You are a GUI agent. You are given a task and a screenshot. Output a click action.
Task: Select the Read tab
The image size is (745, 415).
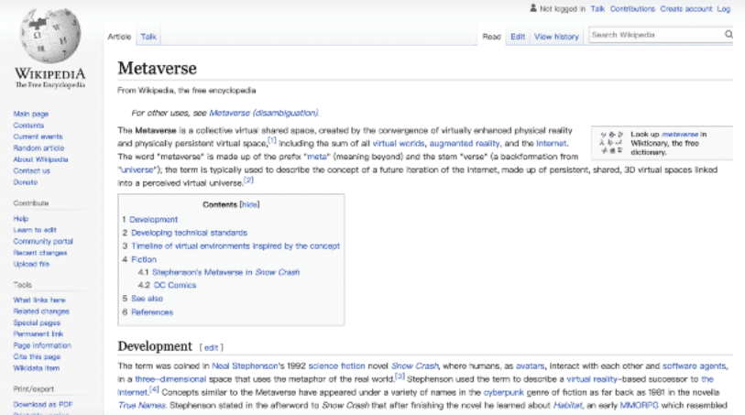point(491,37)
